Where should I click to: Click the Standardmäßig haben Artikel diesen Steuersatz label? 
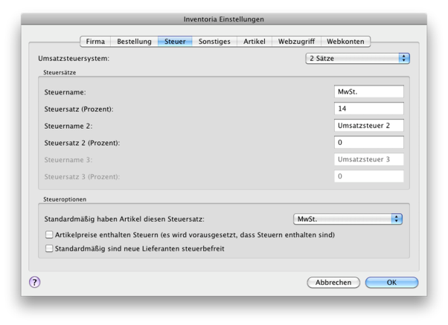[125, 219]
